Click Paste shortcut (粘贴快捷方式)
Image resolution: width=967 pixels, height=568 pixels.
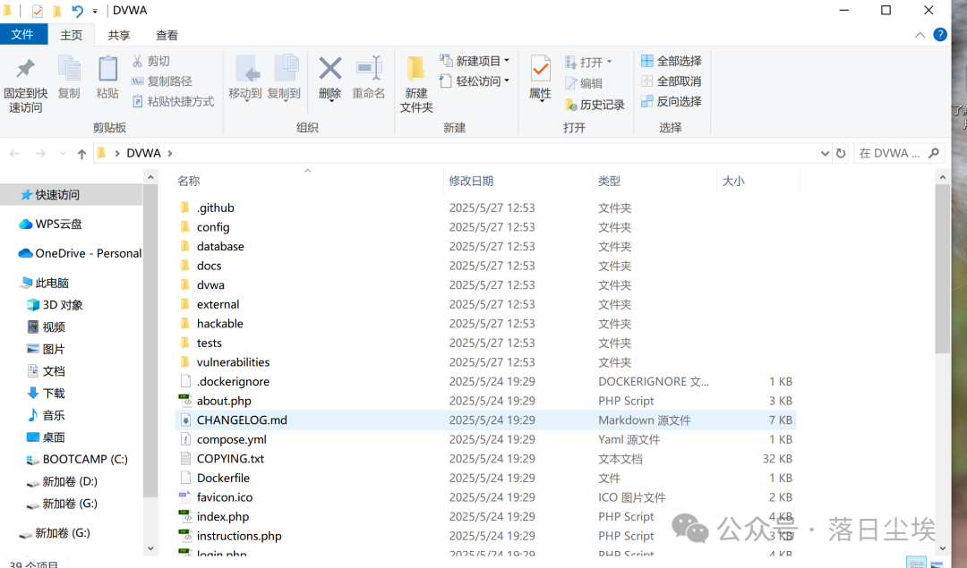173,102
